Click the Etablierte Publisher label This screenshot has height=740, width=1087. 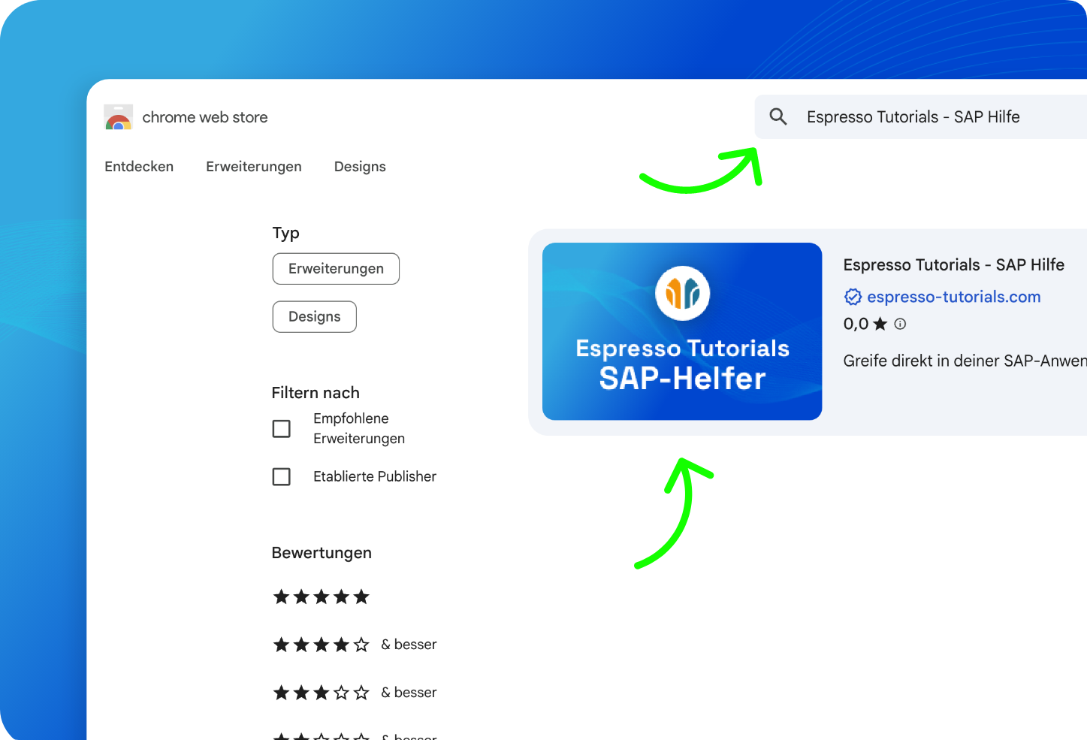tap(375, 476)
